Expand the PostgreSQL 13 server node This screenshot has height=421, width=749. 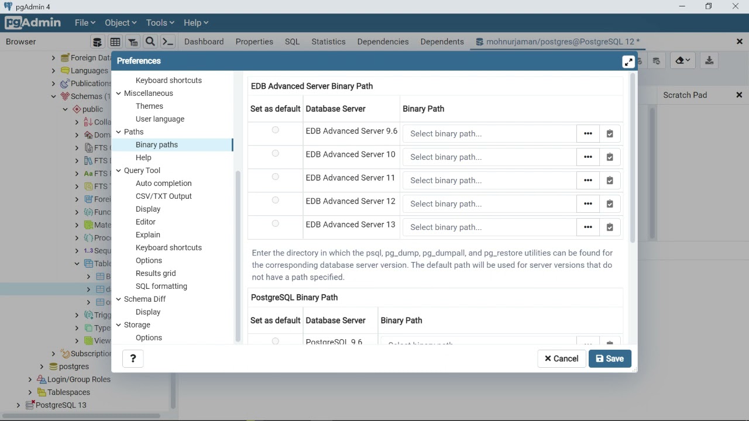18,405
